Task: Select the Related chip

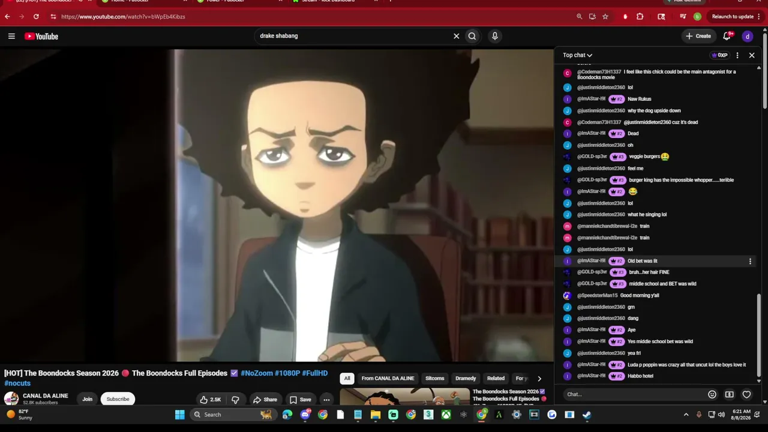Action: click(496, 379)
